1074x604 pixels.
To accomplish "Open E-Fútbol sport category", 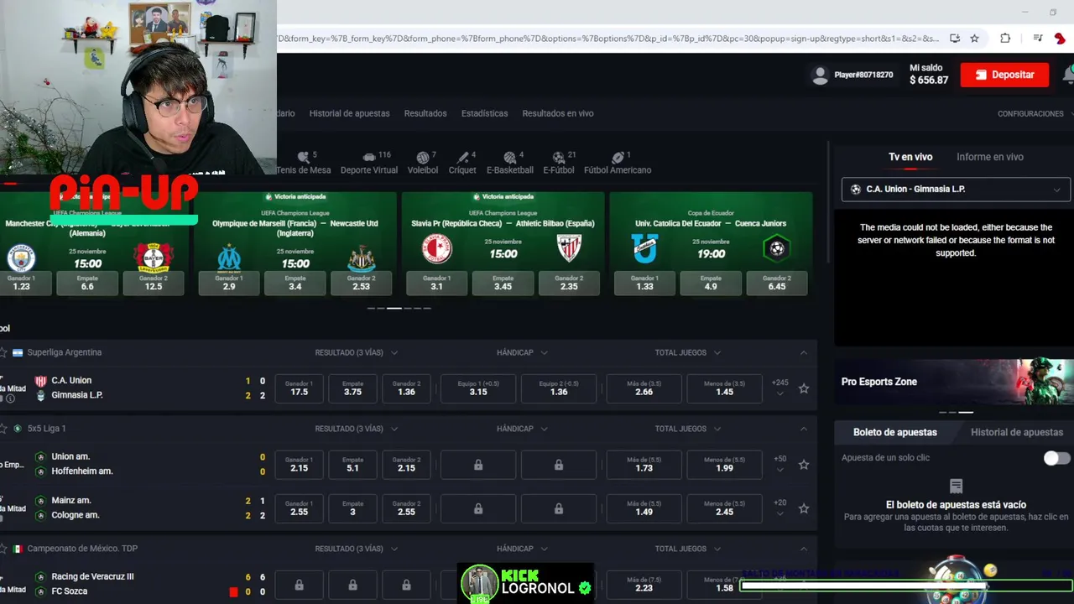I will [559, 163].
